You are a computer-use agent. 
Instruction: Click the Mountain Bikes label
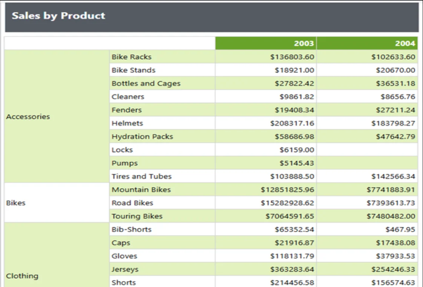(141, 189)
